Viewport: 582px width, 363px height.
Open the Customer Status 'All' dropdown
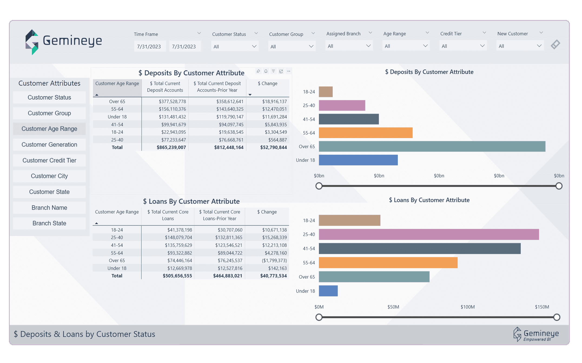click(235, 46)
